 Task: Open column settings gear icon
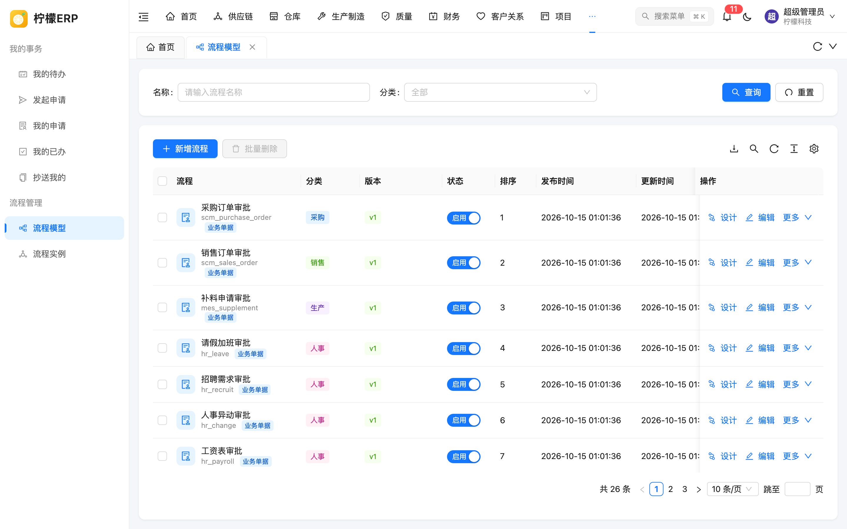[814, 149]
